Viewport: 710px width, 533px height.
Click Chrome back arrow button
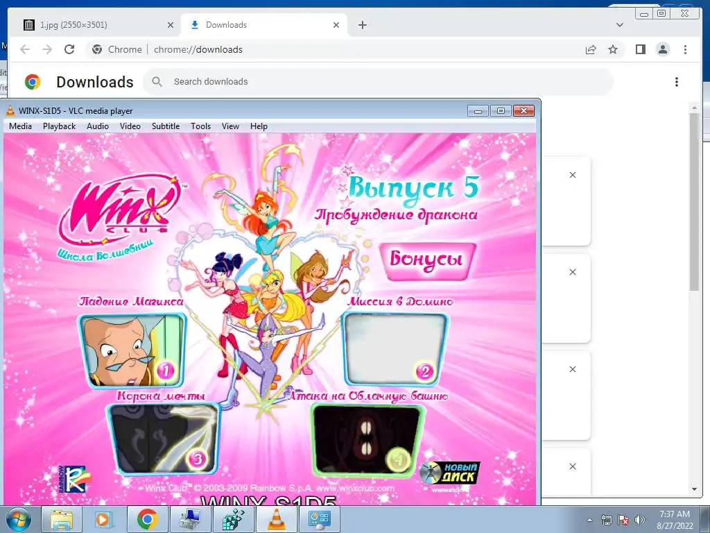tap(25, 49)
